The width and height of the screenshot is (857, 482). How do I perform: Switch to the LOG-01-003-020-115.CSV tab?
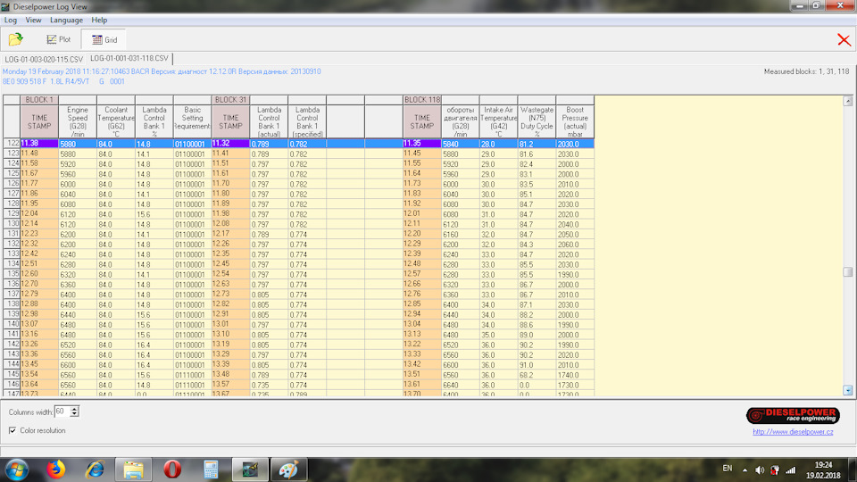point(44,59)
